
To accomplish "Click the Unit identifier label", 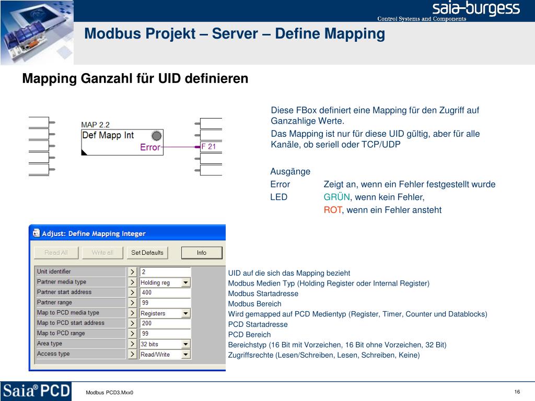I will click(x=54, y=272).
